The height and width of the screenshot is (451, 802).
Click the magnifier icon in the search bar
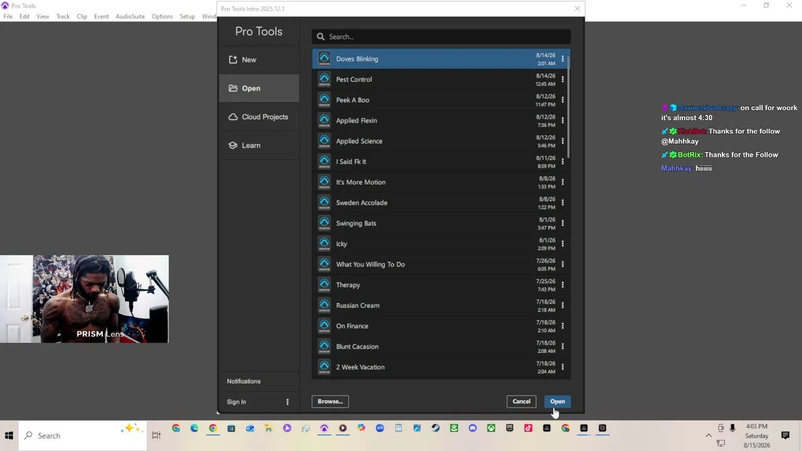(x=321, y=36)
